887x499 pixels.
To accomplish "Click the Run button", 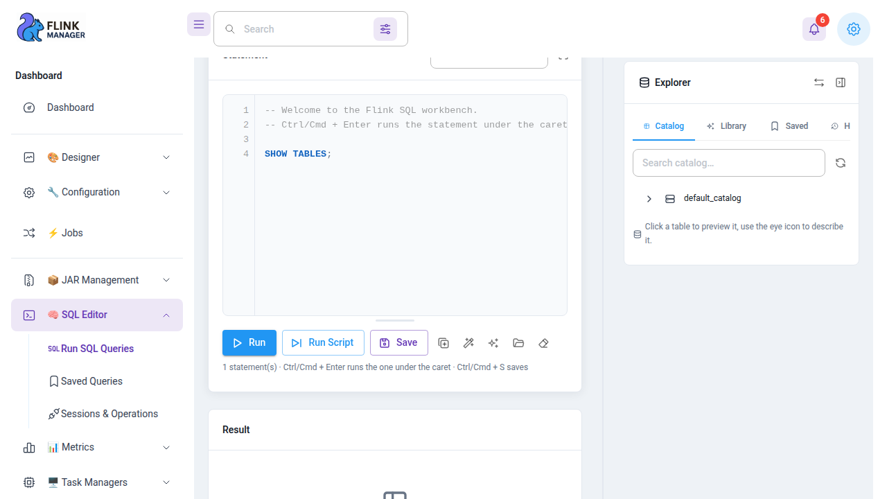I will (x=249, y=342).
